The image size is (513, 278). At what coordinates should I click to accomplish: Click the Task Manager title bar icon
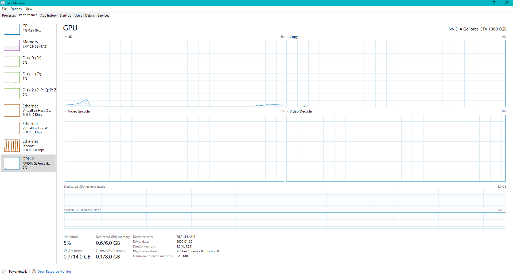click(3, 3)
